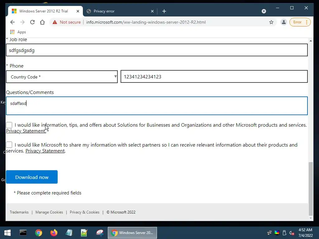Go back to the previous page
Screen dimensions: 319x239
[12, 22]
